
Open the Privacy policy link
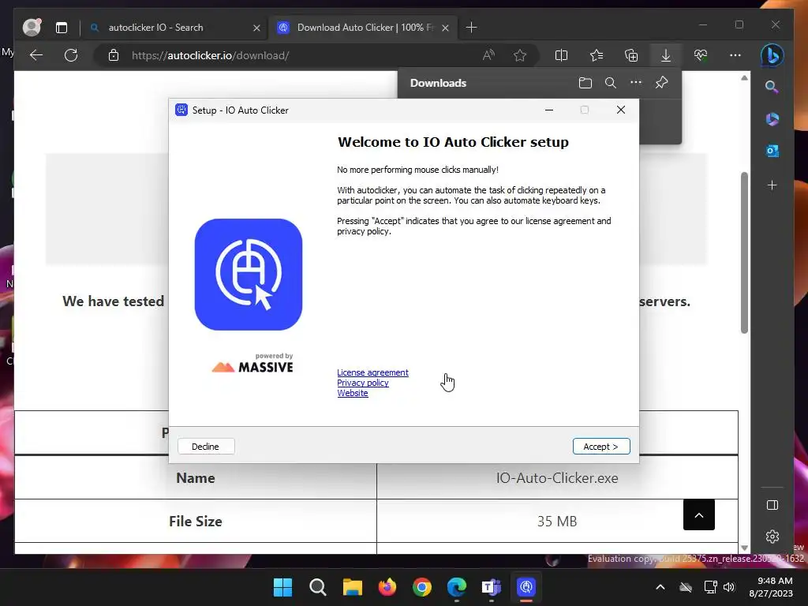(x=363, y=383)
